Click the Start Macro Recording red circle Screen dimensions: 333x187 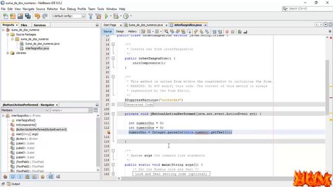pyautogui.click(x=227, y=32)
